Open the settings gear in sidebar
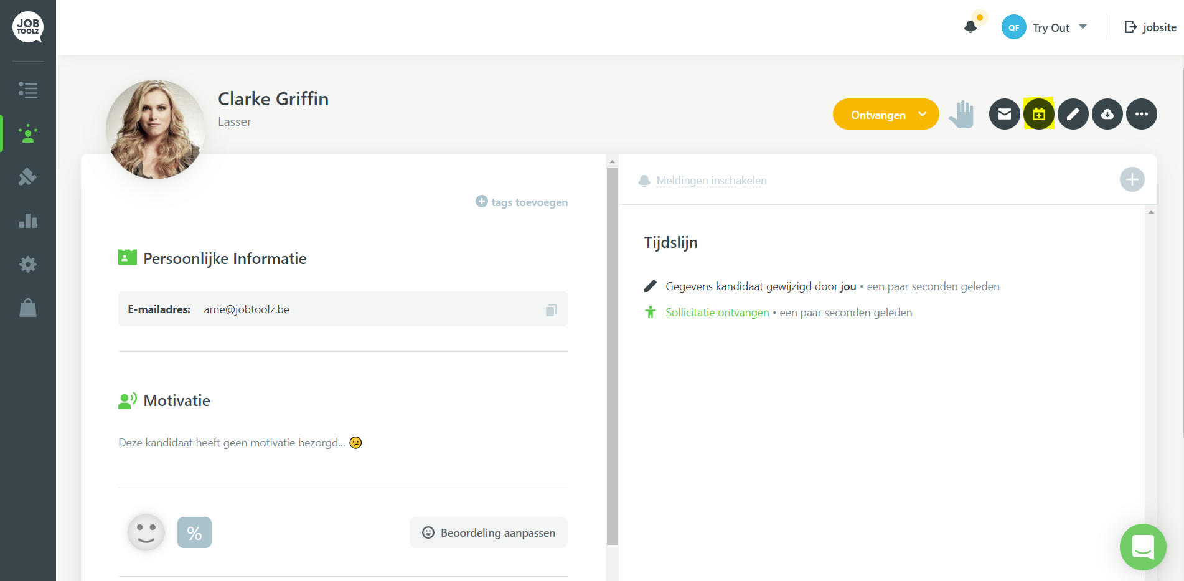This screenshot has height=581, width=1184. [x=28, y=264]
